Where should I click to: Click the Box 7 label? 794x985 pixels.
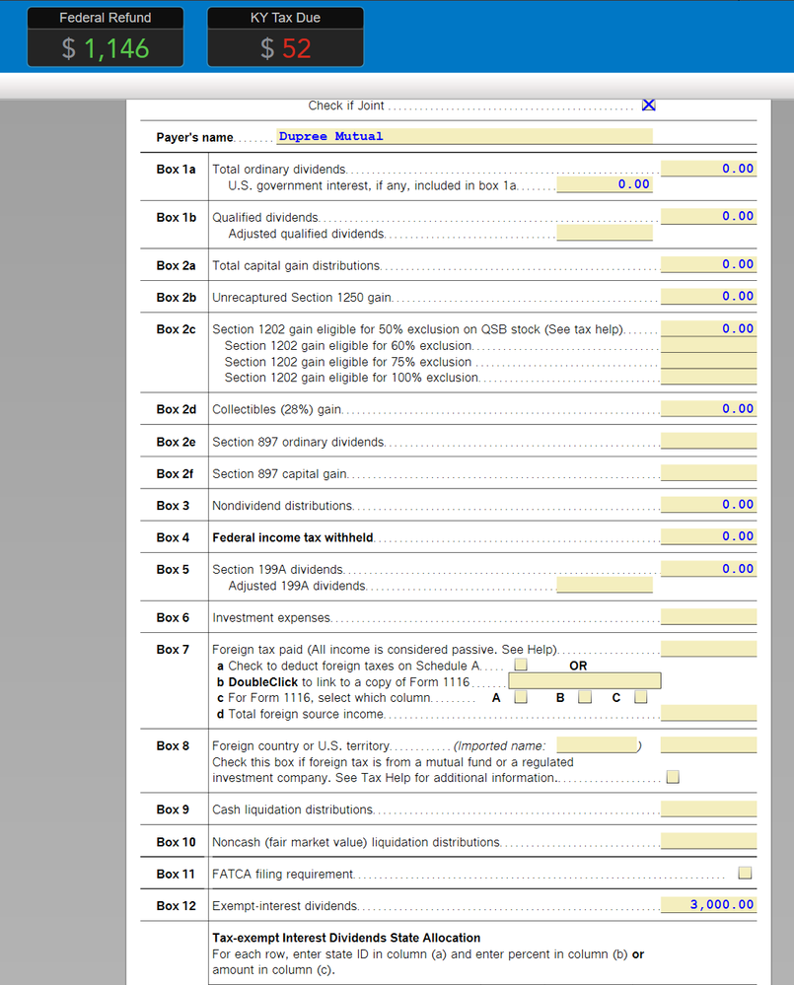point(173,650)
